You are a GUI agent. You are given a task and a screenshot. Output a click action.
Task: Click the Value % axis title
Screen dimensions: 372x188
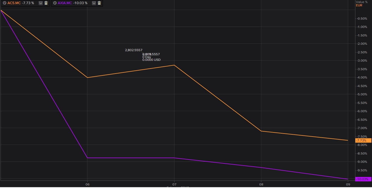click(x=362, y=2)
